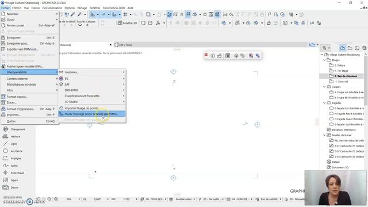This screenshot has height=207, width=368.
Task: Select Classifications et Propriétés submenu
Action: [x=92, y=96]
